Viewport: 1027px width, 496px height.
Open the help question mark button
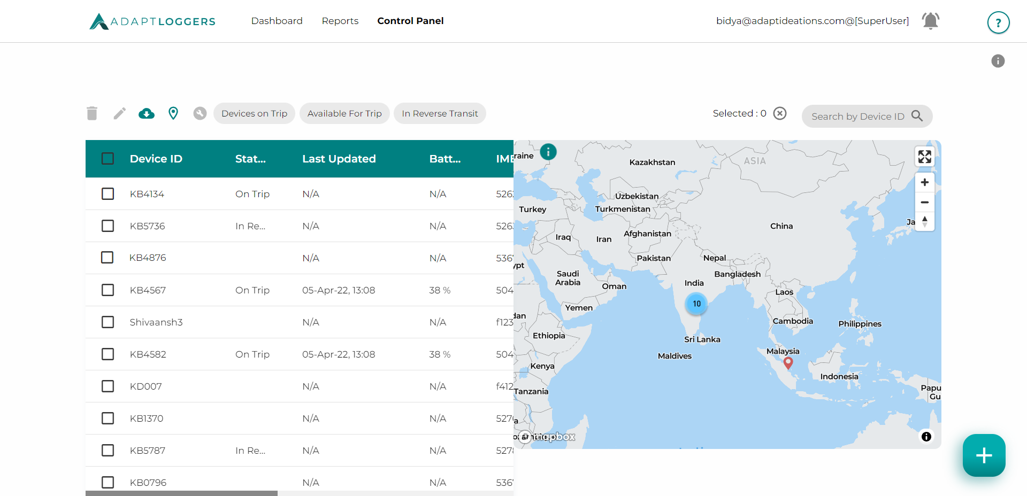point(998,22)
